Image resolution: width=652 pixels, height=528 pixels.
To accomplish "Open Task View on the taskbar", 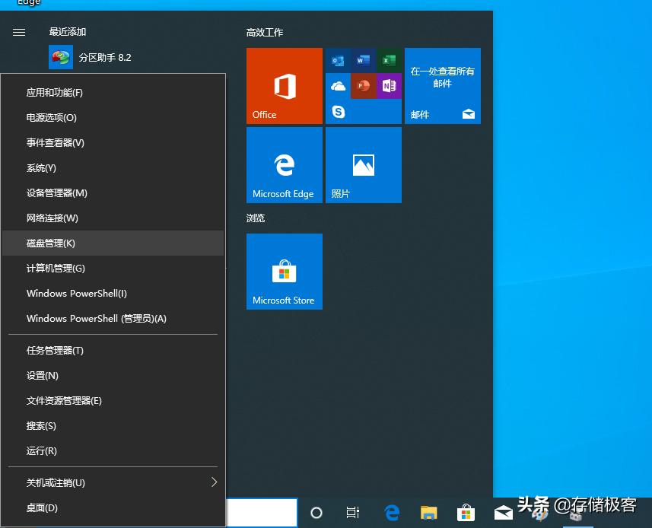I will pos(353,513).
